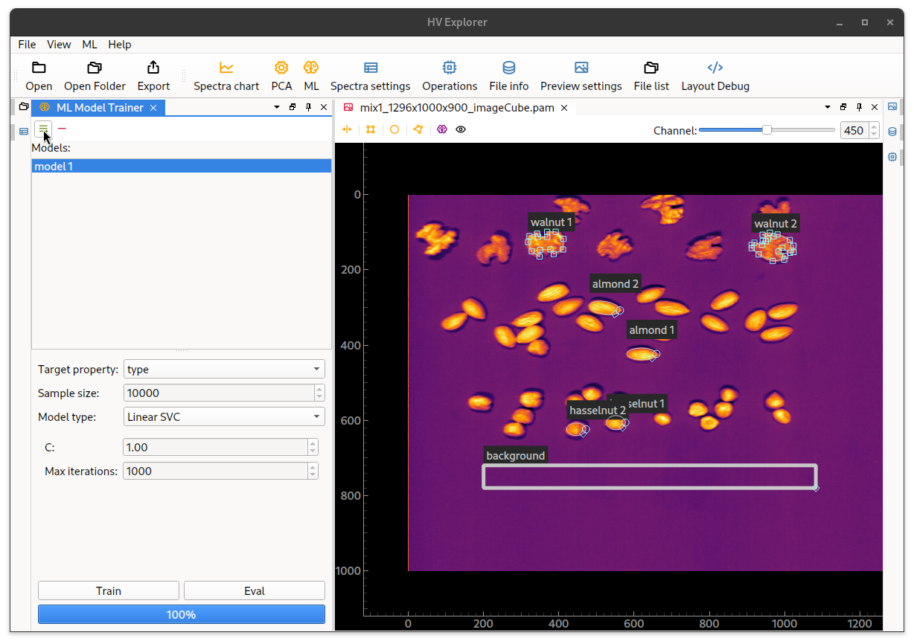Click the Eval button
The image size is (914, 644).
pos(255,590)
